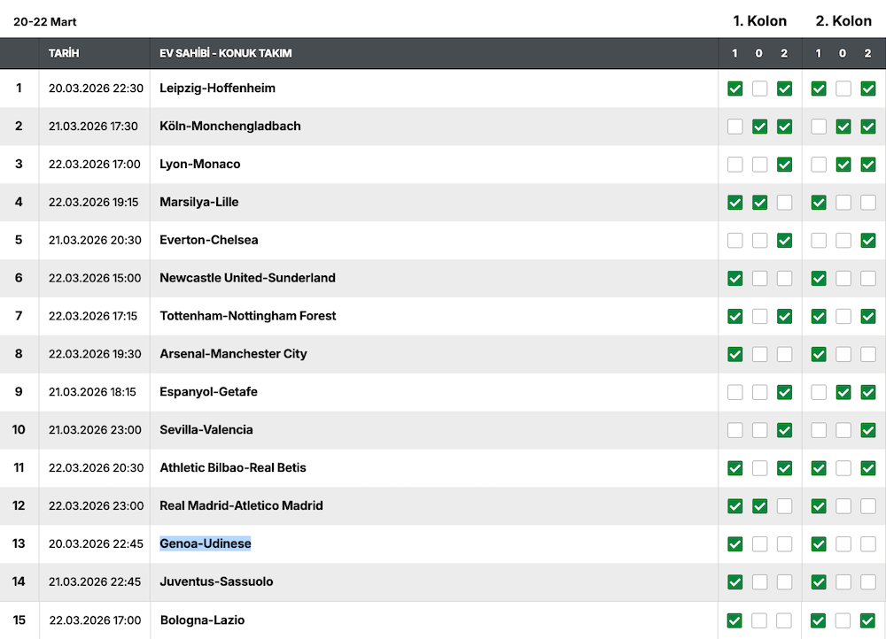Select the 1. Kolon heading
The image size is (886, 639).
[x=759, y=21]
